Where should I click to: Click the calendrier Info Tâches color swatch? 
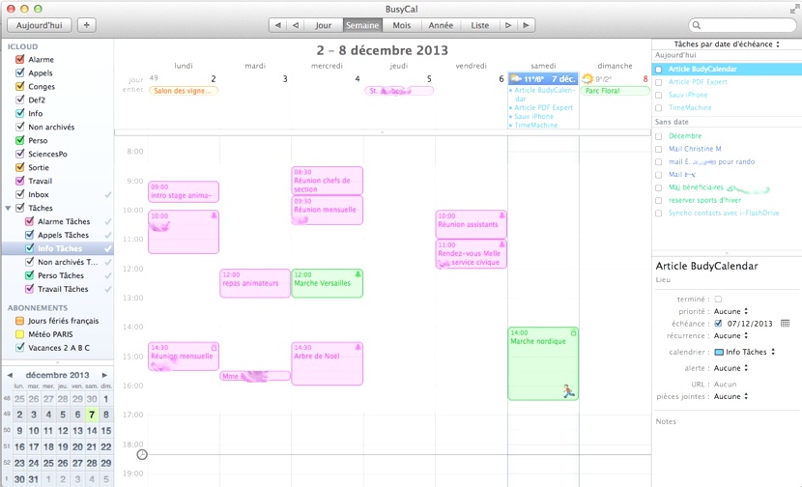point(718,352)
